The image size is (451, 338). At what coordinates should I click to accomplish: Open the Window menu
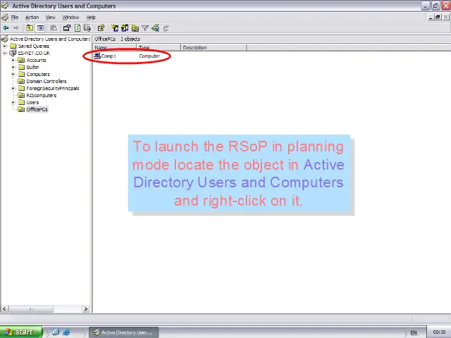click(70, 17)
